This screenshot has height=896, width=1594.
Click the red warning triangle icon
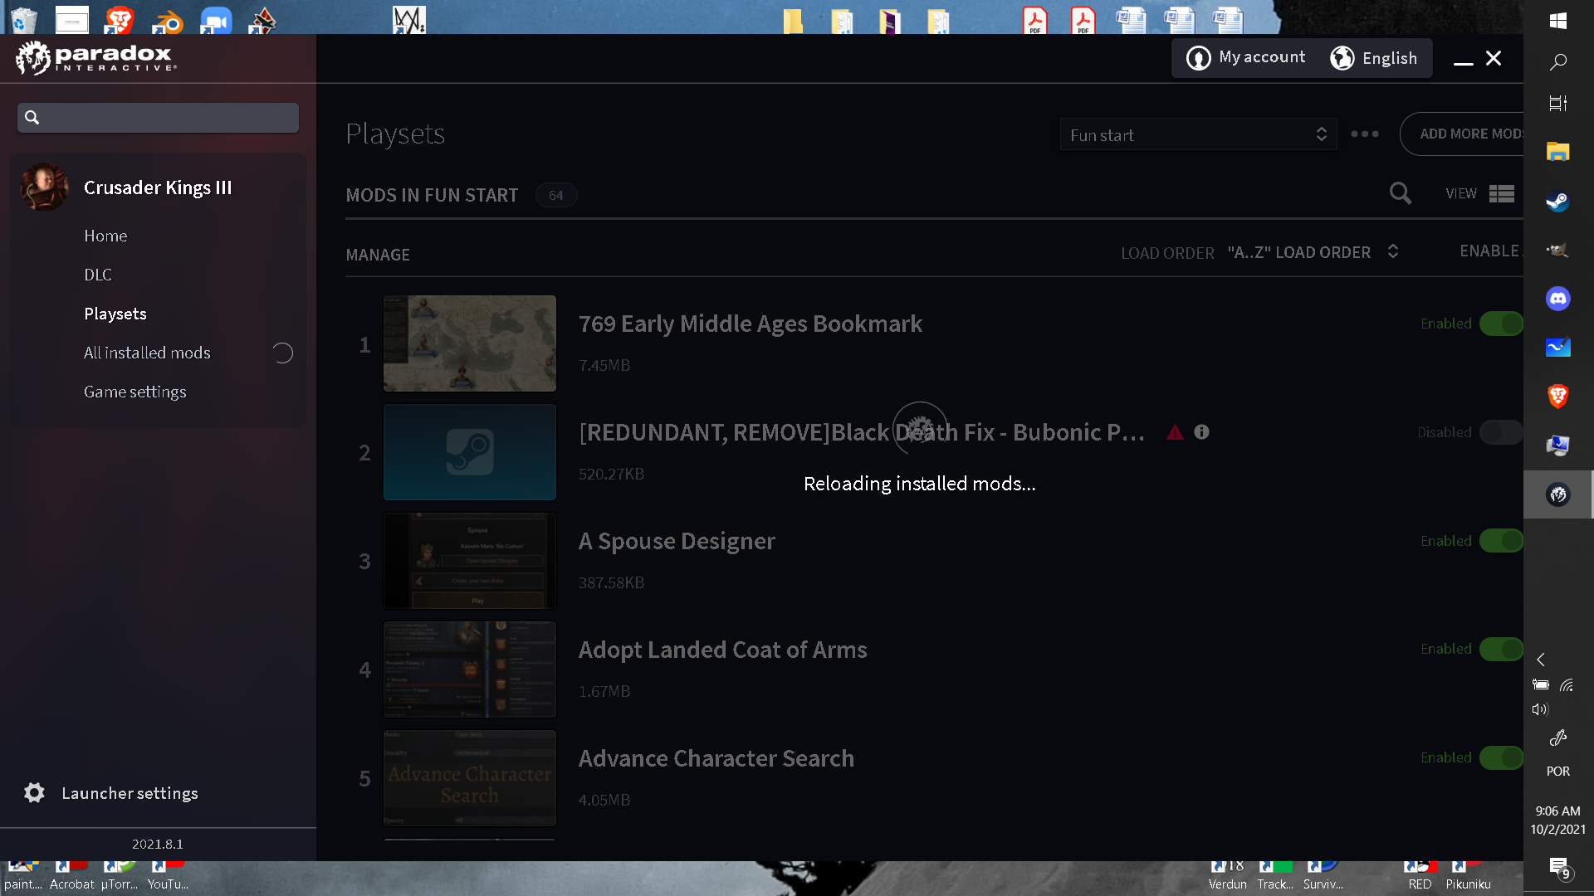[1174, 432]
